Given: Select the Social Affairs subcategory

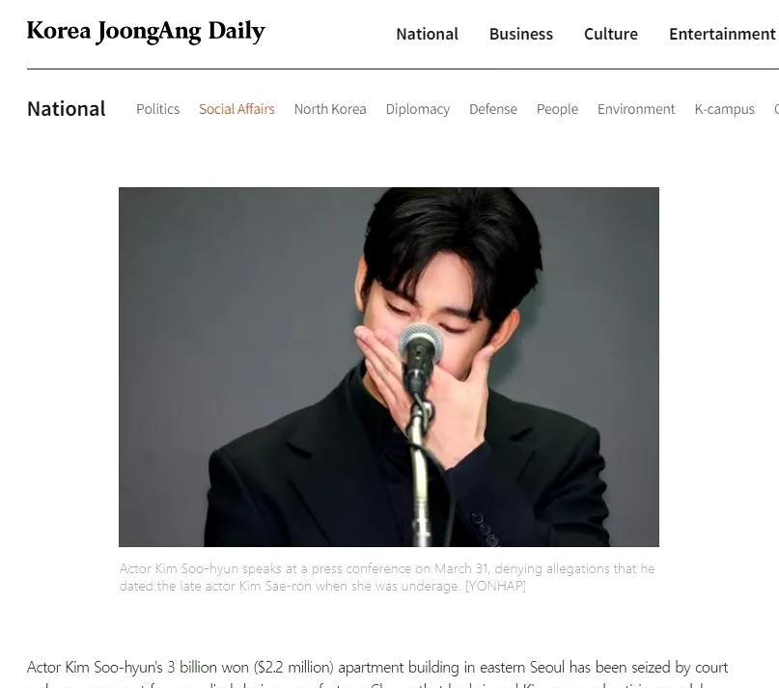Looking at the screenshot, I should pyautogui.click(x=236, y=109).
